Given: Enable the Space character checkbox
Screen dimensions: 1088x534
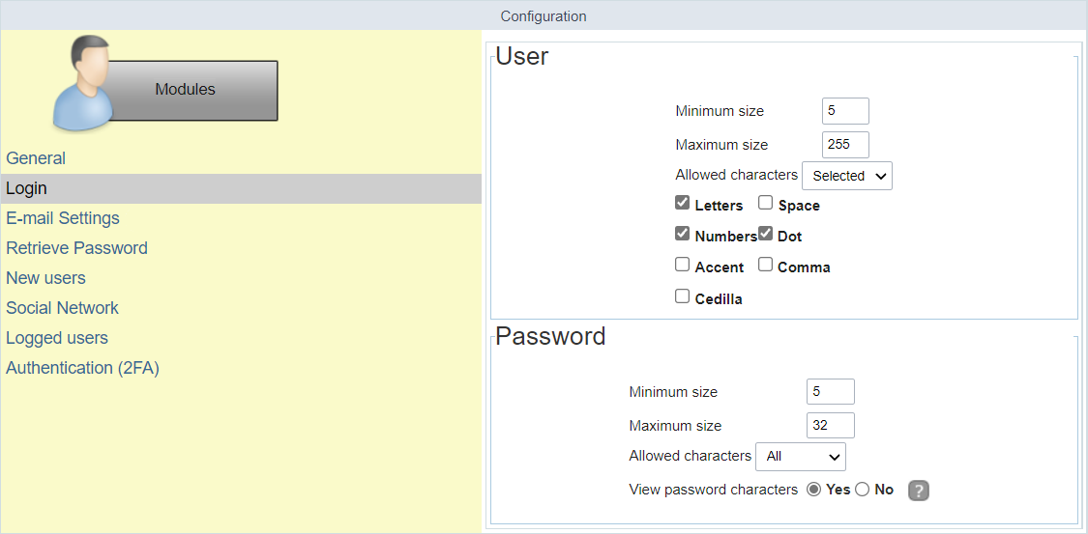Looking at the screenshot, I should [x=765, y=204].
